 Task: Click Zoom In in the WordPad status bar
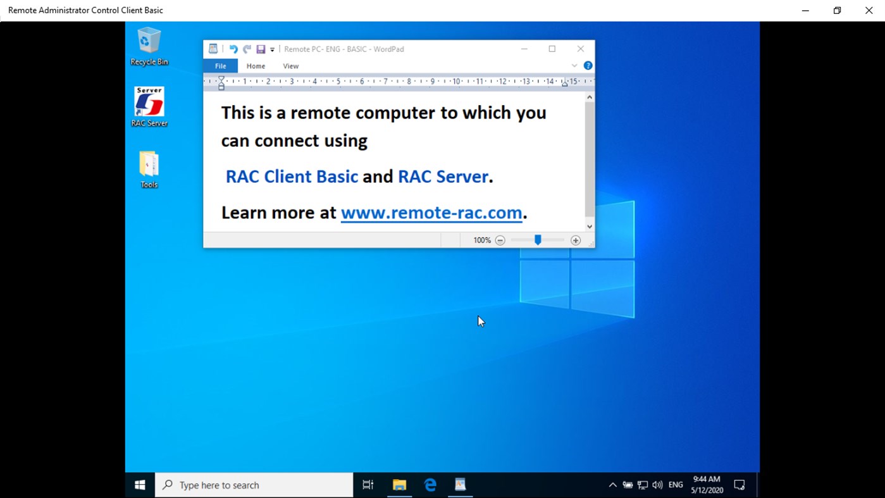pyautogui.click(x=575, y=240)
